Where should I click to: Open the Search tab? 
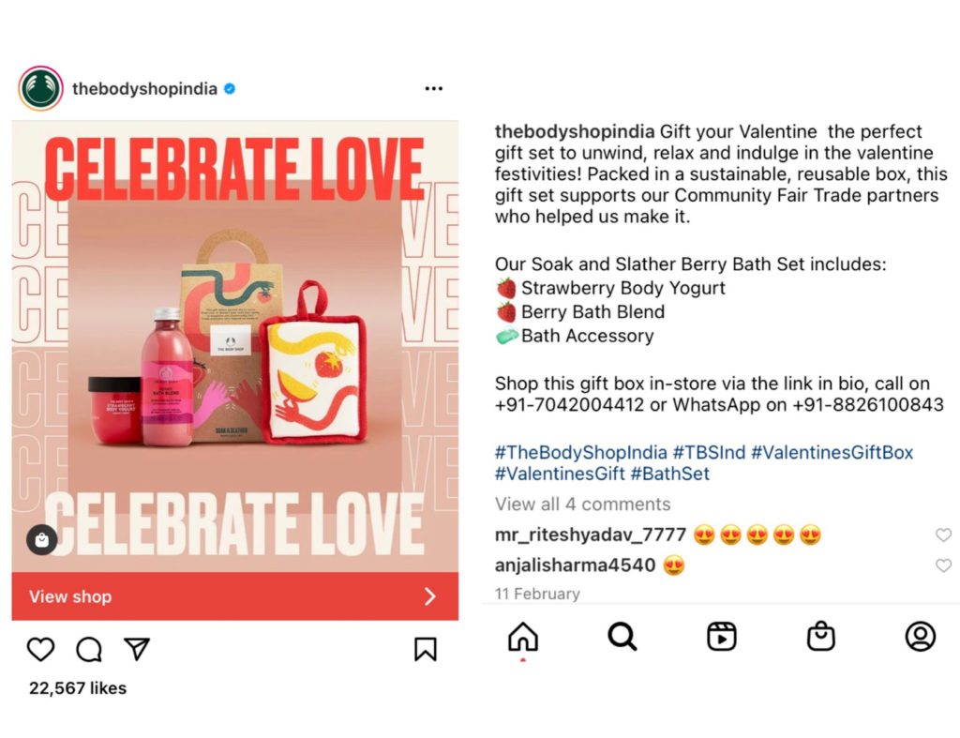pos(622,637)
